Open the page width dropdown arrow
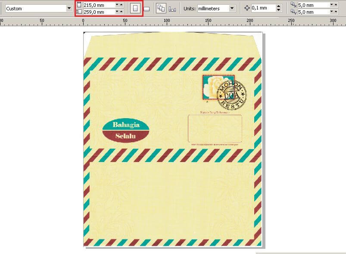 [116, 5]
